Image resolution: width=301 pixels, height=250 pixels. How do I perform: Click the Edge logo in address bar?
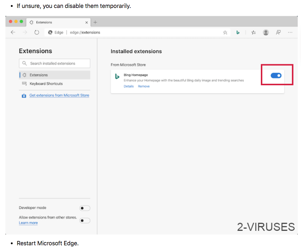click(50, 33)
